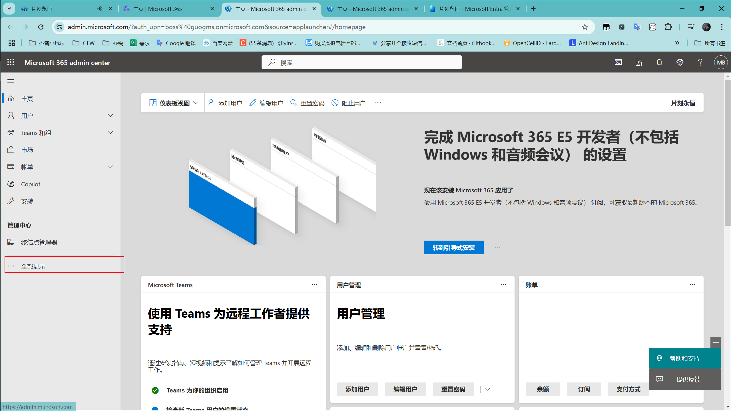This screenshot has width=731, height=411.
Task: Click the 转到引导式安装 button
Action: (x=454, y=247)
